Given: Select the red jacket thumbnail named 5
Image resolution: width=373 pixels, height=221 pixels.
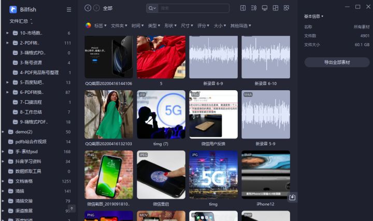Looking at the screenshot, I should pyautogui.click(x=161, y=57).
